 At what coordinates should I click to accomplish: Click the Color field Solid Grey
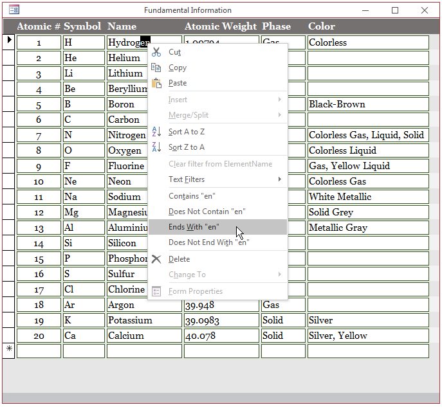tap(368, 212)
